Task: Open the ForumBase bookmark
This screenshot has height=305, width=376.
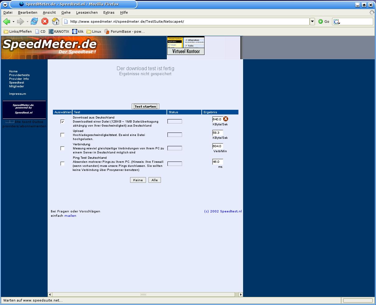Action: coord(124,31)
